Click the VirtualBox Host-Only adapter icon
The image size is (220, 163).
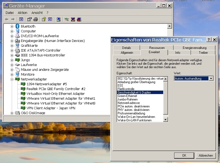[23, 94]
